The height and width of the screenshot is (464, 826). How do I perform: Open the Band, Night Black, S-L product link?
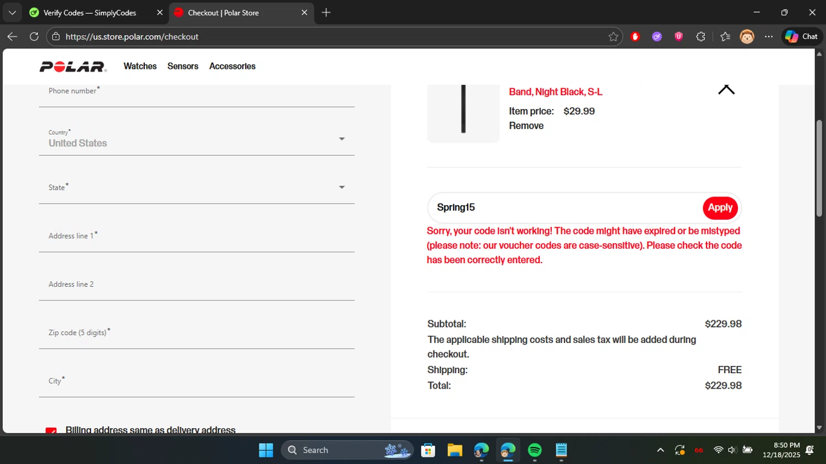[x=556, y=91]
